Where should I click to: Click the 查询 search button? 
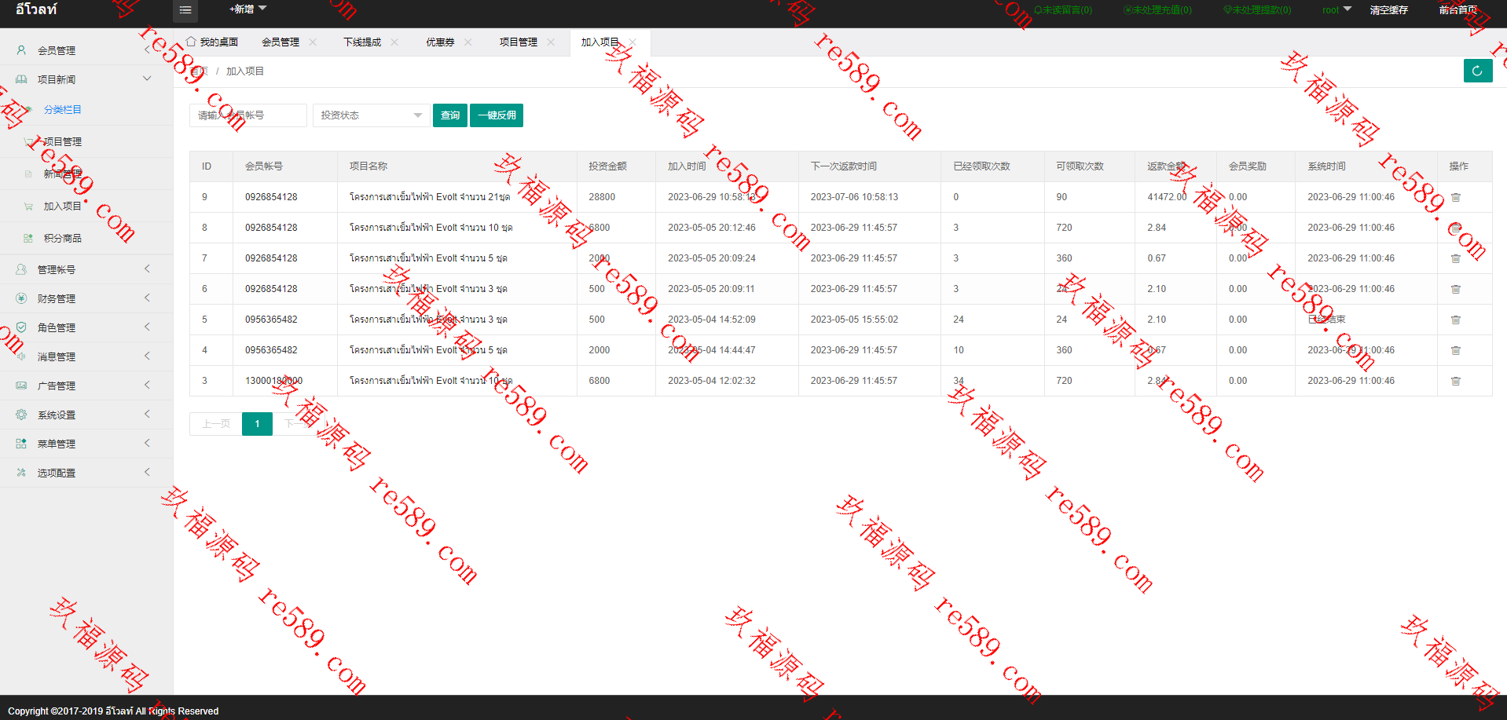(x=450, y=115)
